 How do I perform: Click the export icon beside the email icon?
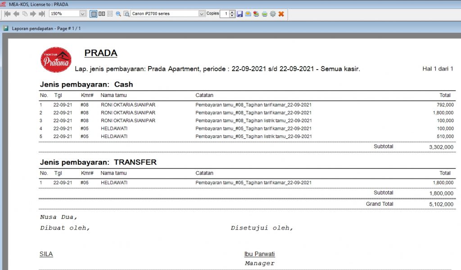tap(256, 14)
